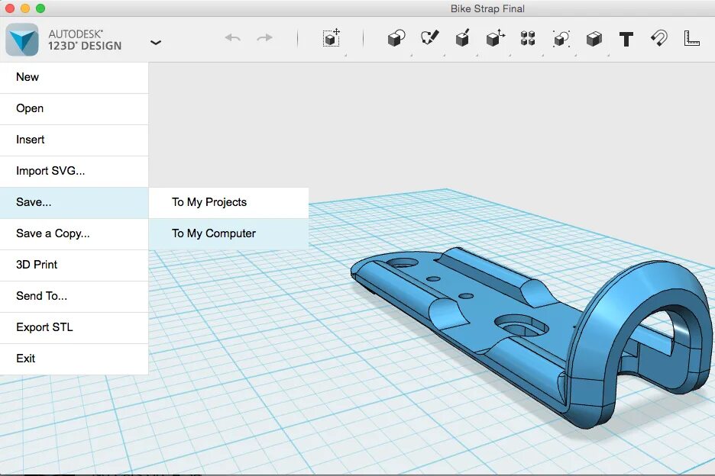The height and width of the screenshot is (476, 715).
Task: Save To My Computer
Action: pyautogui.click(x=228, y=233)
